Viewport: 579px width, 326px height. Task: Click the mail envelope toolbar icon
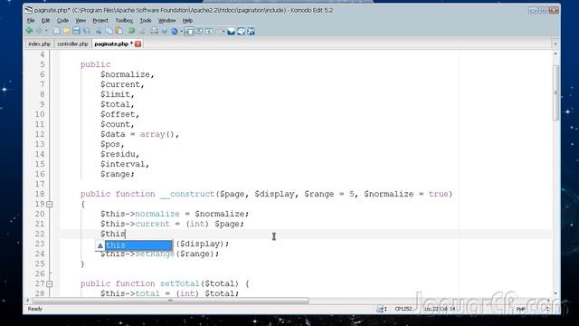[232, 32]
